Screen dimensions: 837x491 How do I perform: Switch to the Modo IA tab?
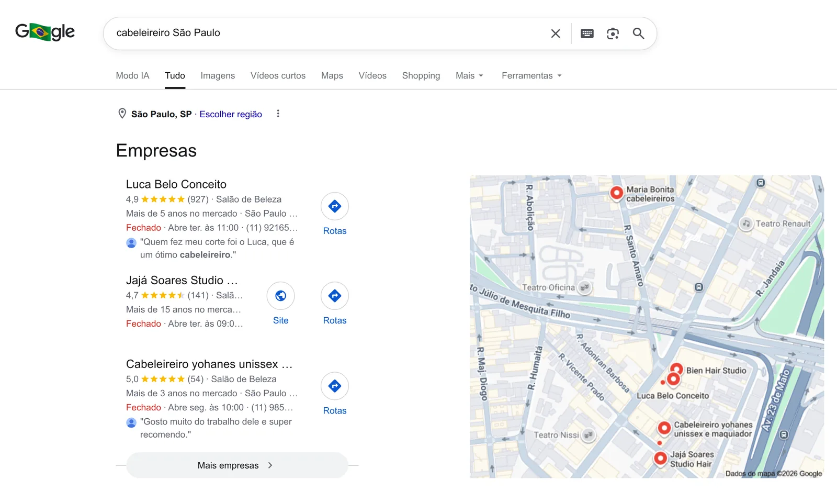coord(132,76)
